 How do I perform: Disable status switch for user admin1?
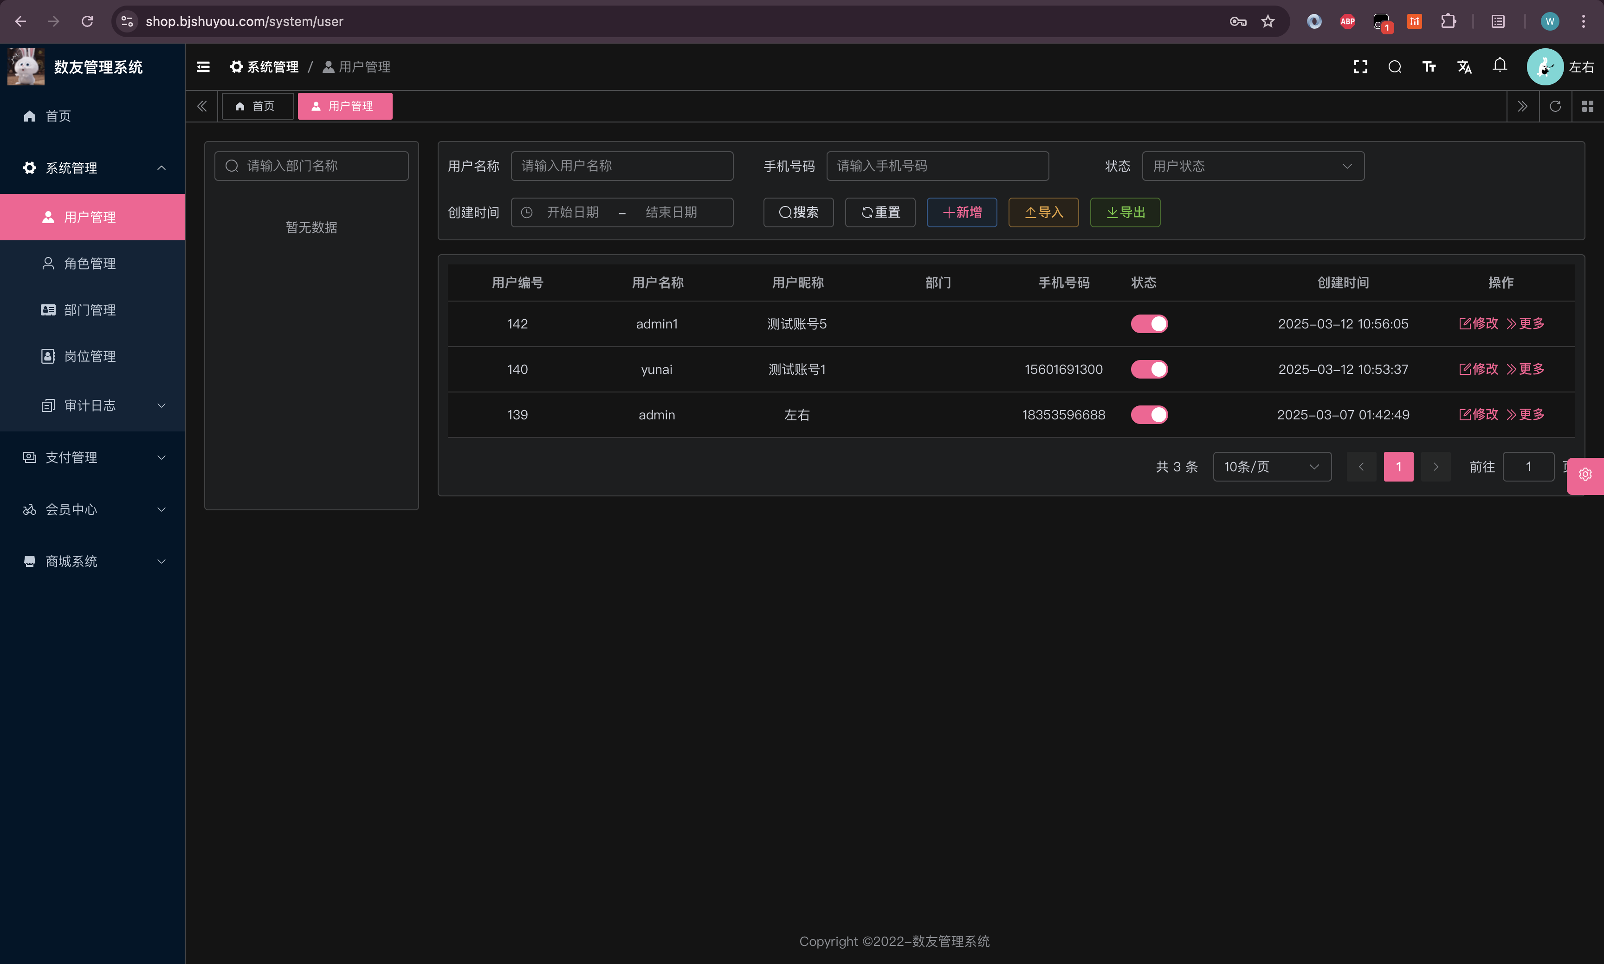(x=1149, y=323)
